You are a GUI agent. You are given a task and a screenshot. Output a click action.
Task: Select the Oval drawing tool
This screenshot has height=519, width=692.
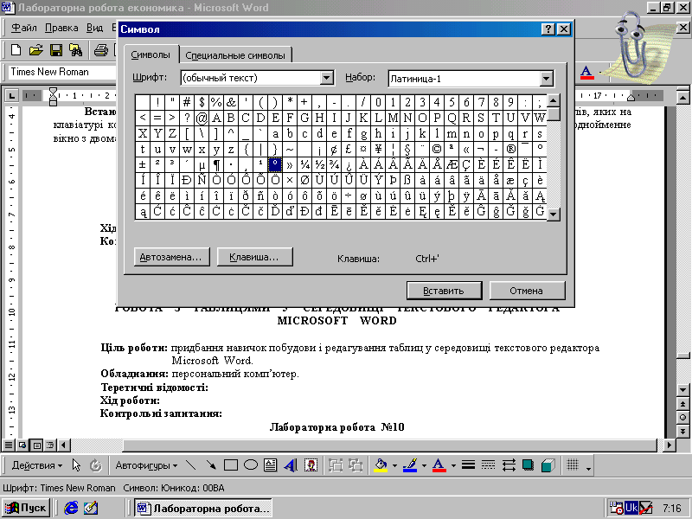tap(251, 465)
